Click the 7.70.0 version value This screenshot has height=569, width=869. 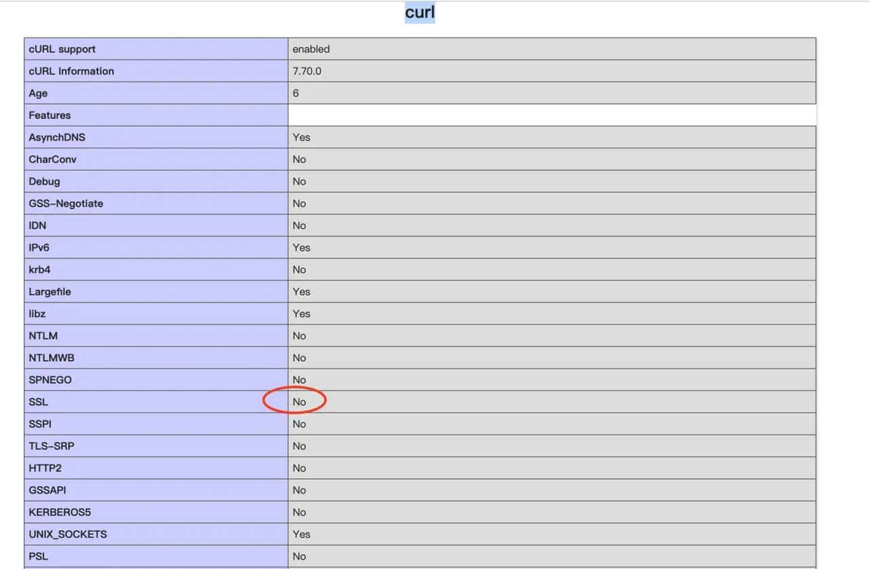point(307,71)
